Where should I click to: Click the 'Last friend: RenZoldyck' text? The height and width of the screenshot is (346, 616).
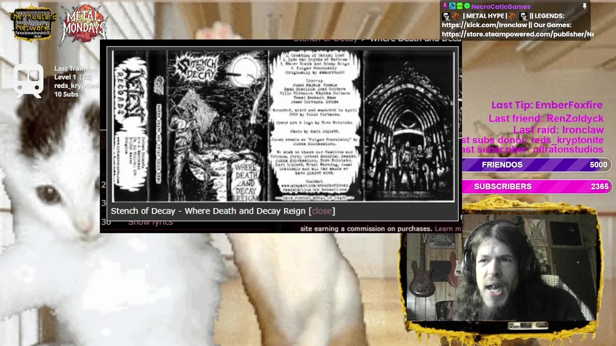click(546, 118)
